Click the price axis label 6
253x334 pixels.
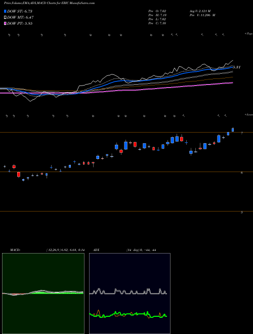click(242, 173)
